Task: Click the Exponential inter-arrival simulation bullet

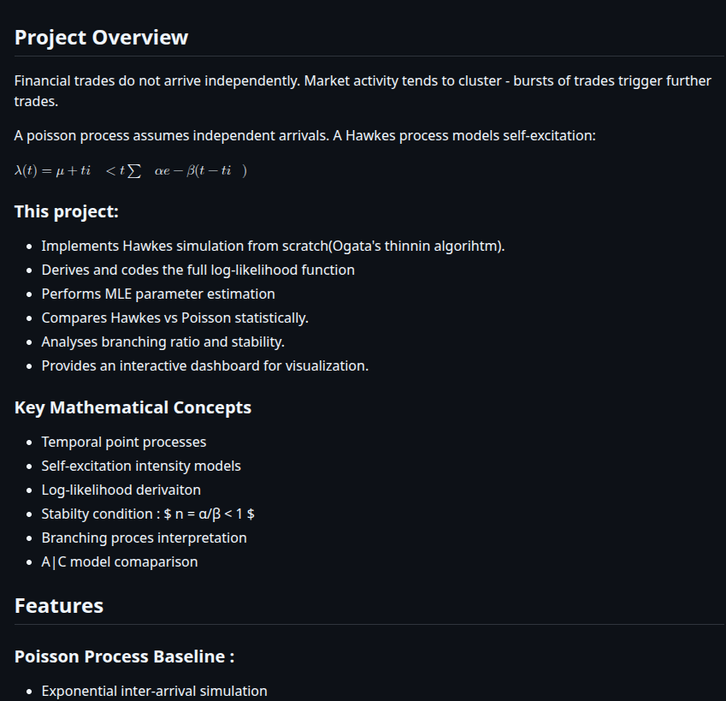Action: (154, 691)
